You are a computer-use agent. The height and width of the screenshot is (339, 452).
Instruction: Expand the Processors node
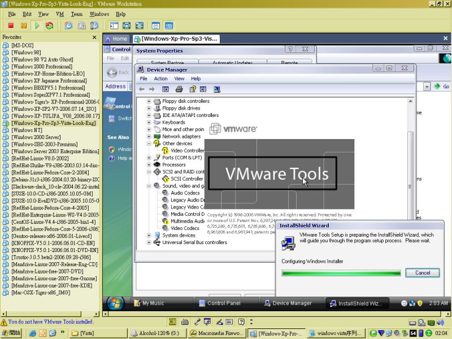pos(149,165)
